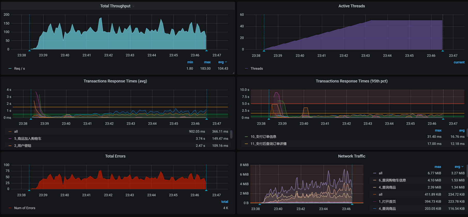Click the Total Throughput panel resize handle
This screenshot has width=468, height=217.
point(233,73)
